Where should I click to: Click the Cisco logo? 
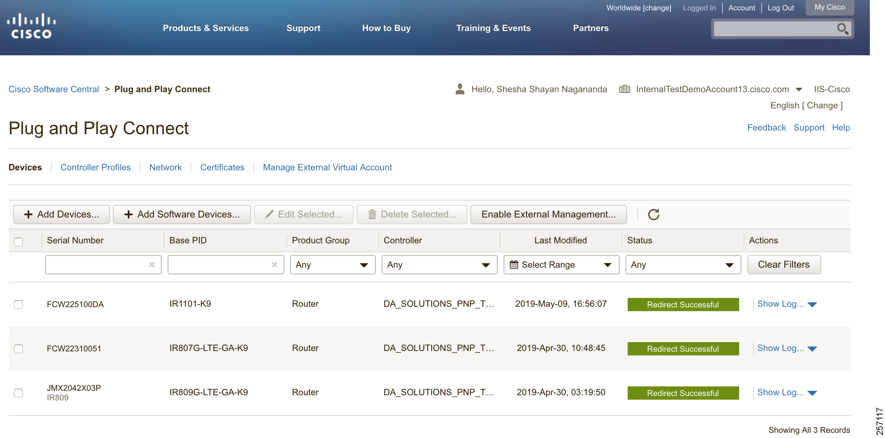31,26
